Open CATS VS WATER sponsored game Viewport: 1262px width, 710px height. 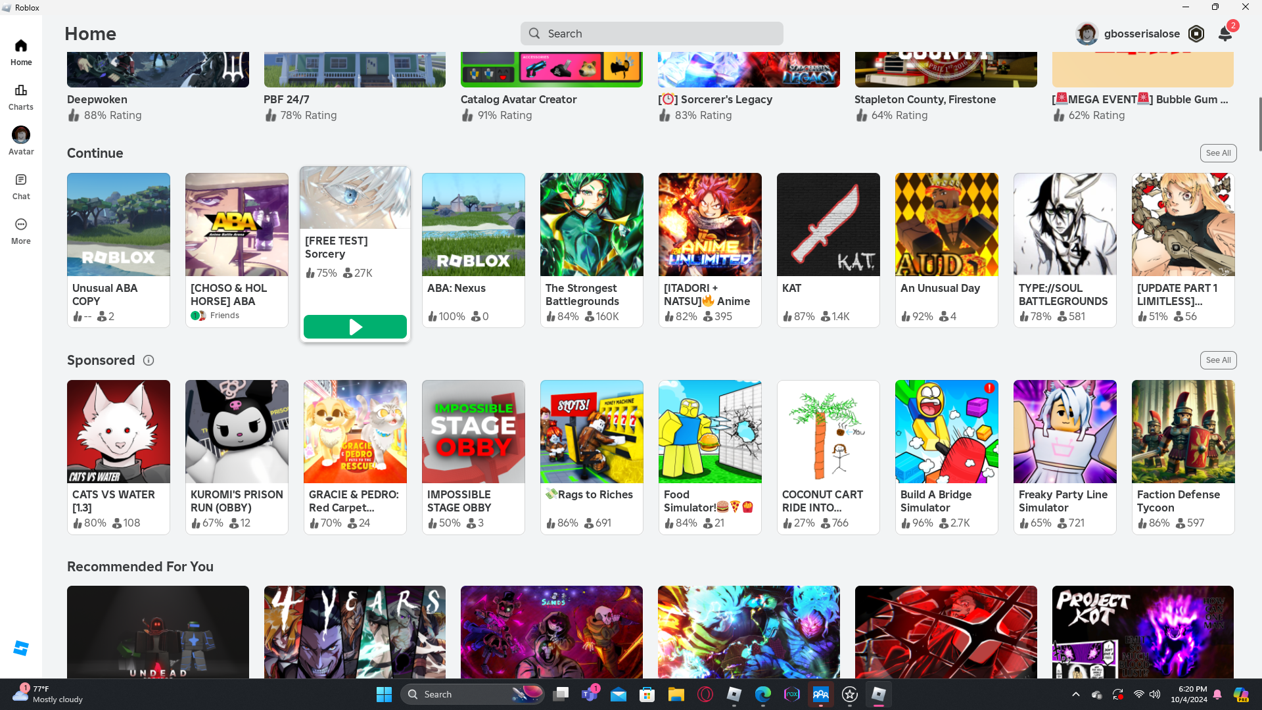pyautogui.click(x=118, y=457)
